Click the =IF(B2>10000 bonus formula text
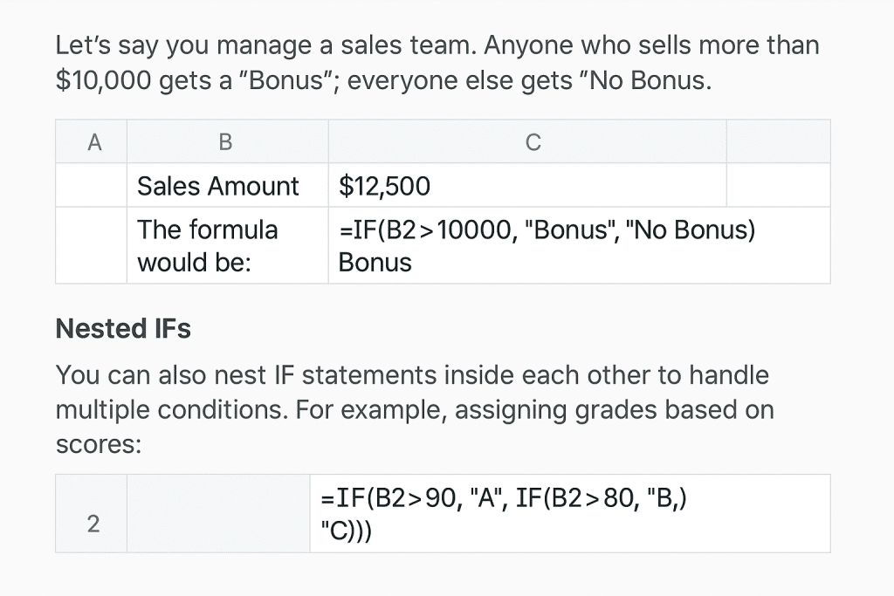The width and height of the screenshot is (894, 596). (x=547, y=230)
